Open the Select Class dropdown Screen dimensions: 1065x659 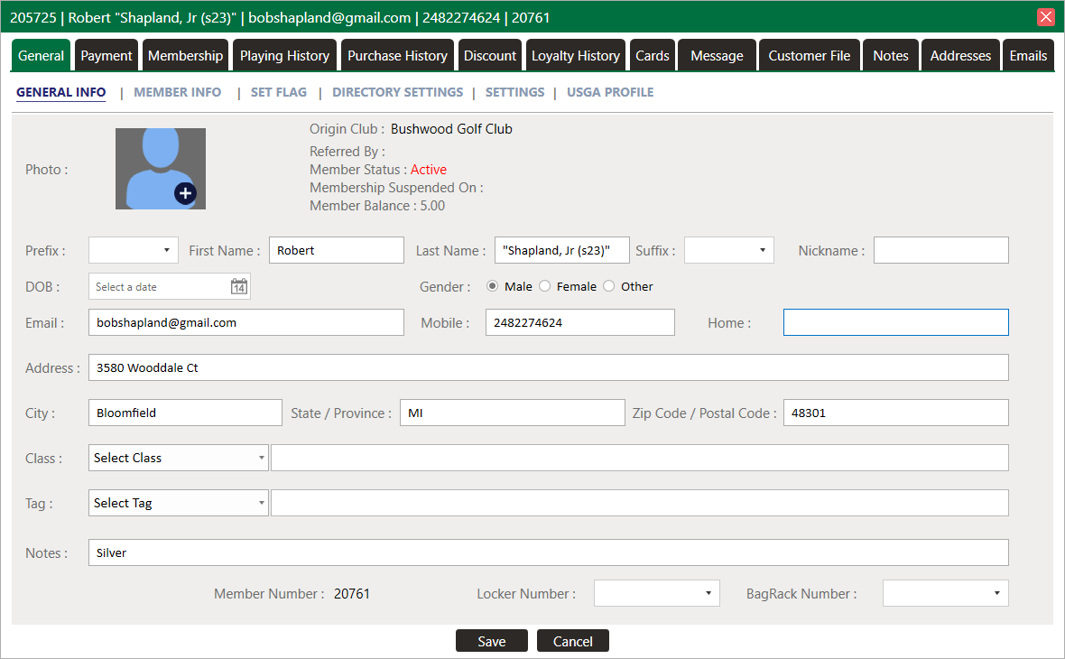[x=179, y=458]
